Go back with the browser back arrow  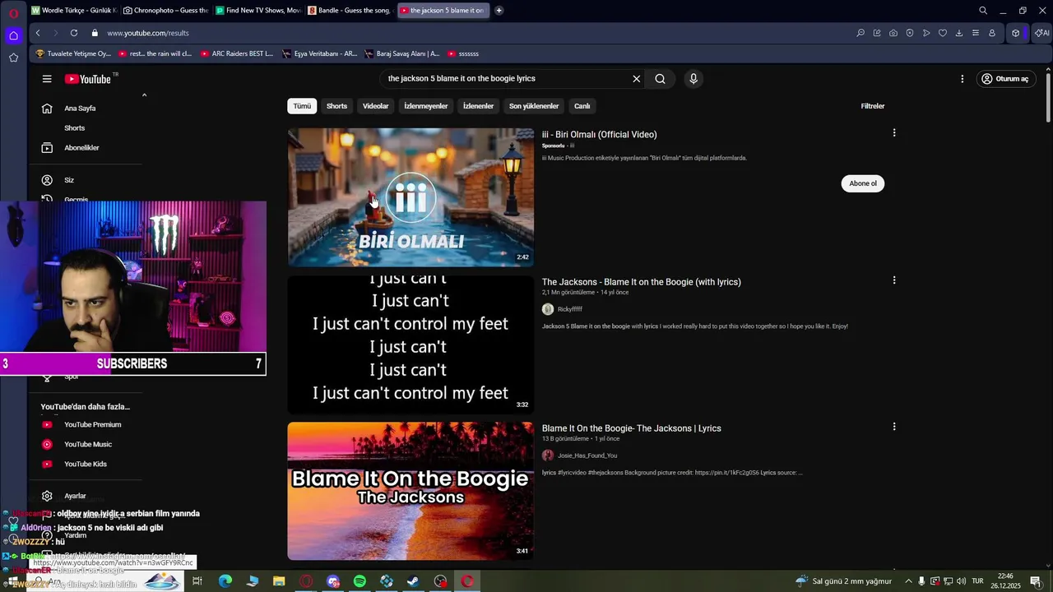pyautogui.click(x=38, y=33)
